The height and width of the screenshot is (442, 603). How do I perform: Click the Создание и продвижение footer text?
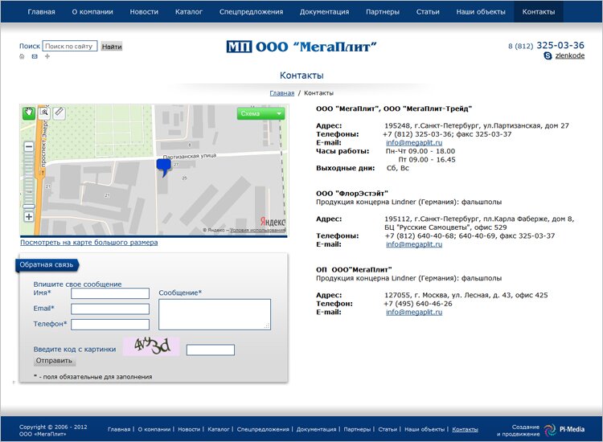tap(518, 431)
